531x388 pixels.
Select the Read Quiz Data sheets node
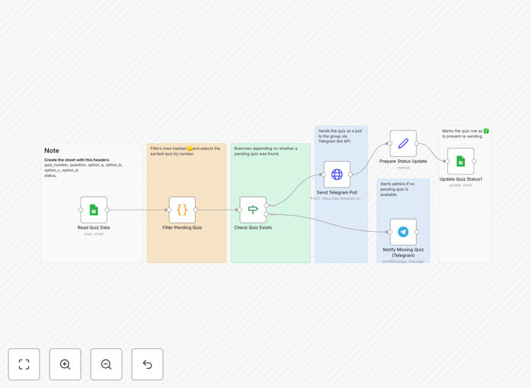pyautogui.click(x=94, y=210)
